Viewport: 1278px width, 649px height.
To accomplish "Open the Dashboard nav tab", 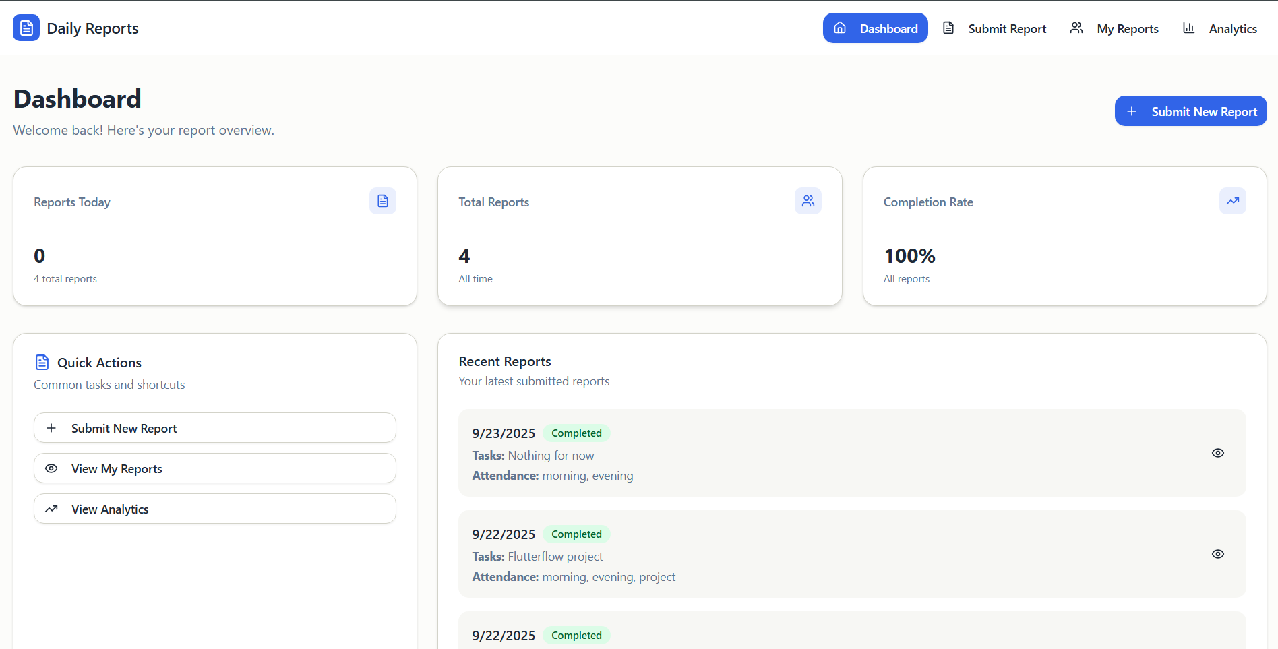I will click(x=875, y=28).
